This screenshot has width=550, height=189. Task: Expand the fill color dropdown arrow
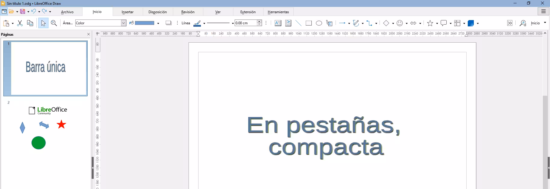(x=158, y=23)
